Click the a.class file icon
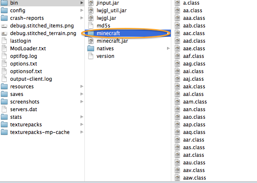 (177, 3)
